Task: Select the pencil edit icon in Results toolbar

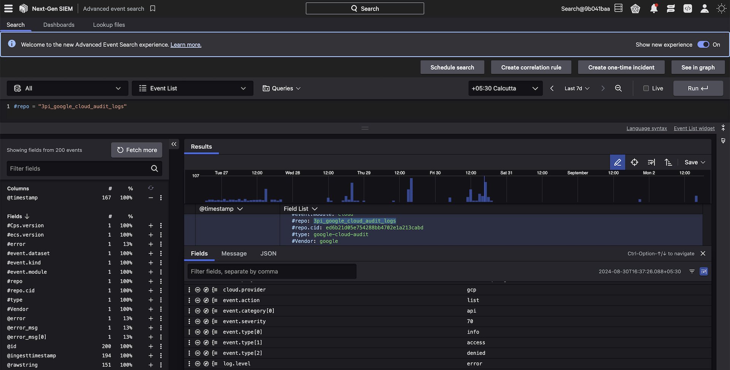Action: pyautogui.click(x=617, y=162)
